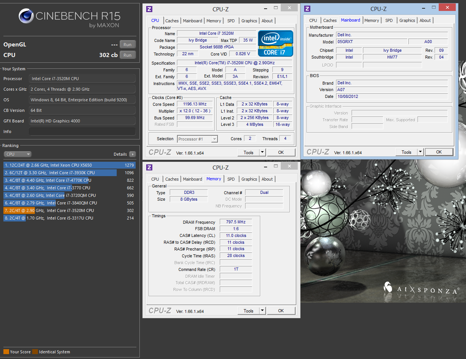
Task: Click the Z icon of the Mainboard CPU-Z window
Action: coord(307,9)
